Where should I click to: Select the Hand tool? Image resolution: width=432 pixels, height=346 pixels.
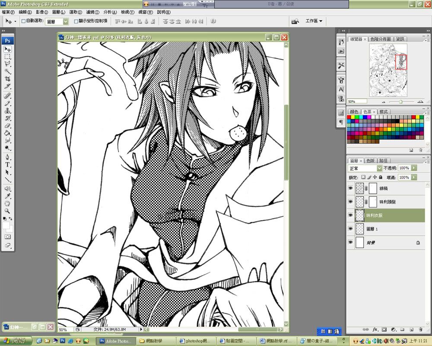tap(7, 204)
